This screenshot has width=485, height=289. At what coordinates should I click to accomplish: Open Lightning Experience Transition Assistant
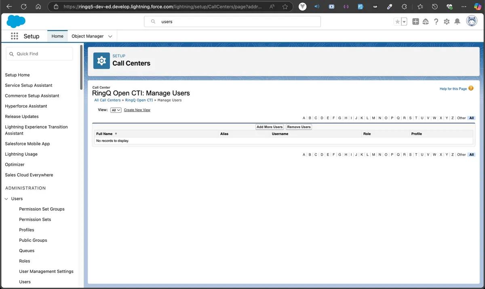pos(36,130)
